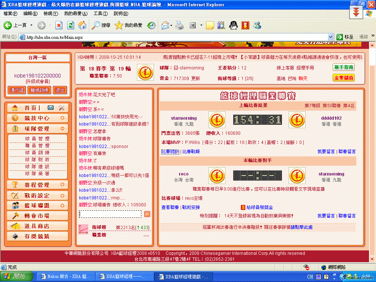Open dropdown next to Mail icon
The image size is (376, 282).
[x=171, y=25]
